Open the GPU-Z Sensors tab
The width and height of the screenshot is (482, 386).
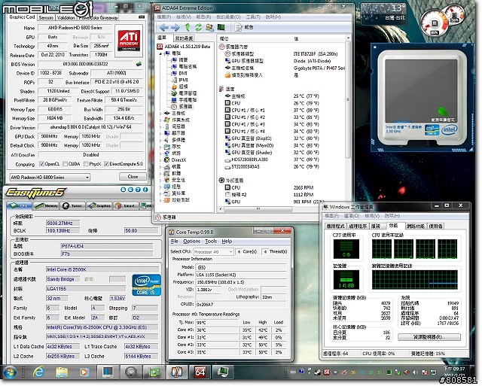coord(46,18)
